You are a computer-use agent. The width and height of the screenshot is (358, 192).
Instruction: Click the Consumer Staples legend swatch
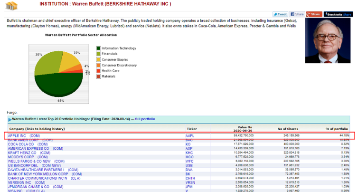[x=98, y=59]
